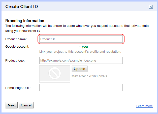The width and height of the screenshot is (158, 114).
Task: Click the "Product logo:" label
Action: pos(15,61)
